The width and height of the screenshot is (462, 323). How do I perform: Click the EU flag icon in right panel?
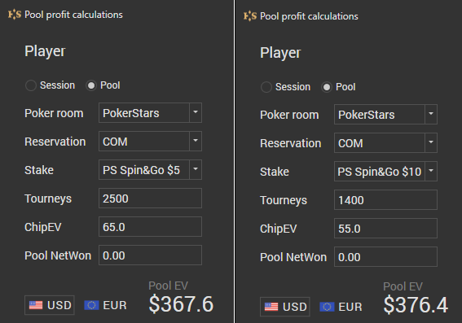pyautogui.click(x=327, y=307)
